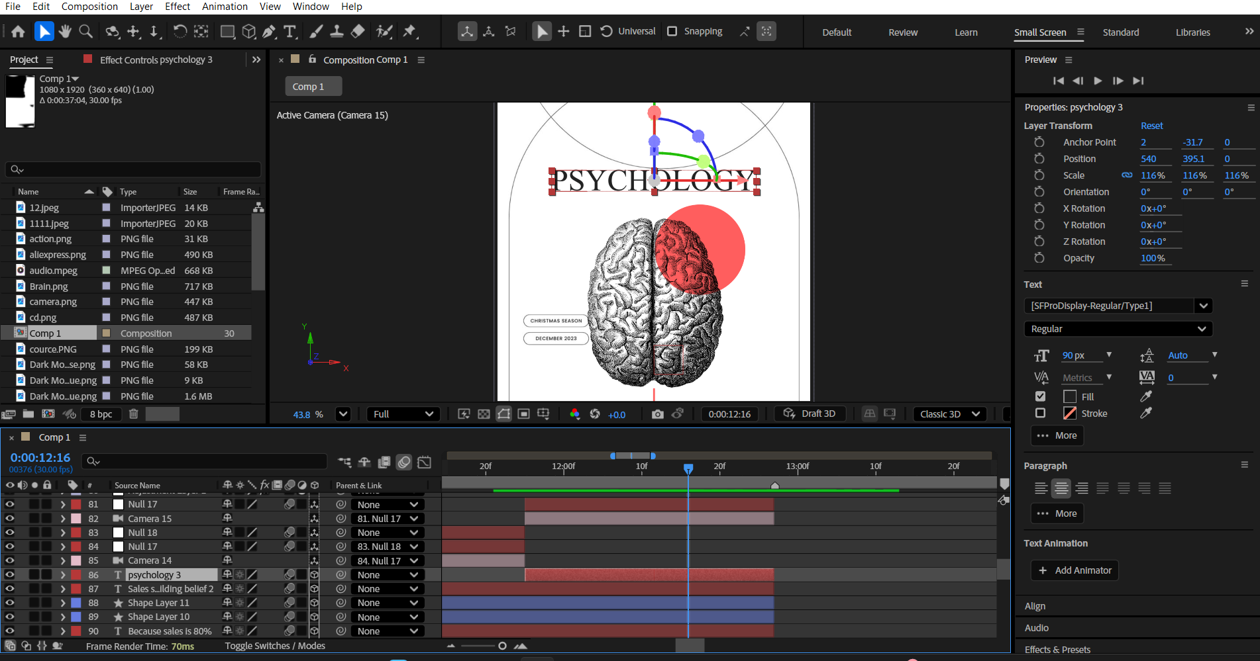
Task: Choose the Horizontal Type tool
Action: pos(289,31)
